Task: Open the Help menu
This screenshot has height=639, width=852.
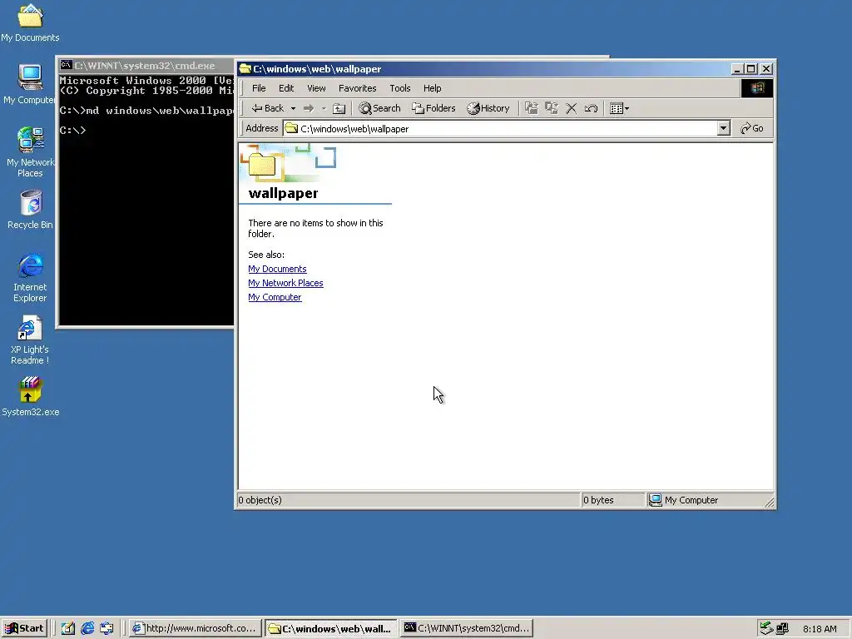Action: (x=432, y=88)
